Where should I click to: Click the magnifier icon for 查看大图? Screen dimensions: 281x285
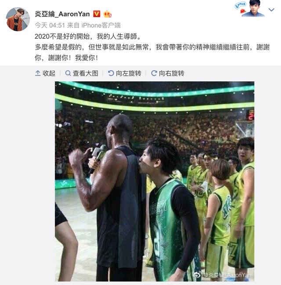click(x=68, y=73)
